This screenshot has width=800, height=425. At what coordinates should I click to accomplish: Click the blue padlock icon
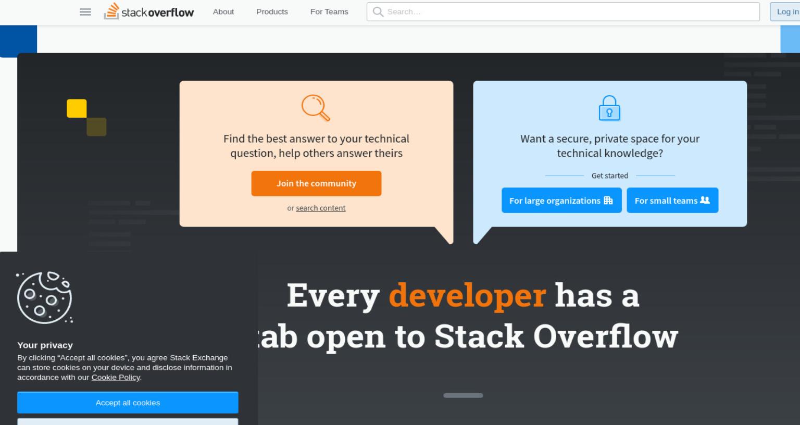[x=609, y=108]
